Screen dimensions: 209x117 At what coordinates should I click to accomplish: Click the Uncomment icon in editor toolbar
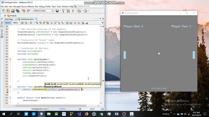(87, 23)
